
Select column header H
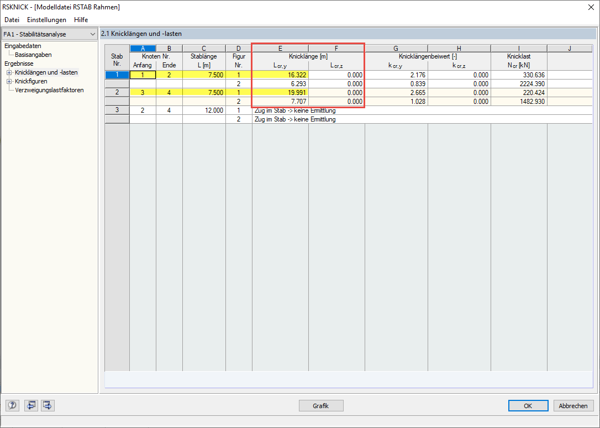(x=459, y=48)
